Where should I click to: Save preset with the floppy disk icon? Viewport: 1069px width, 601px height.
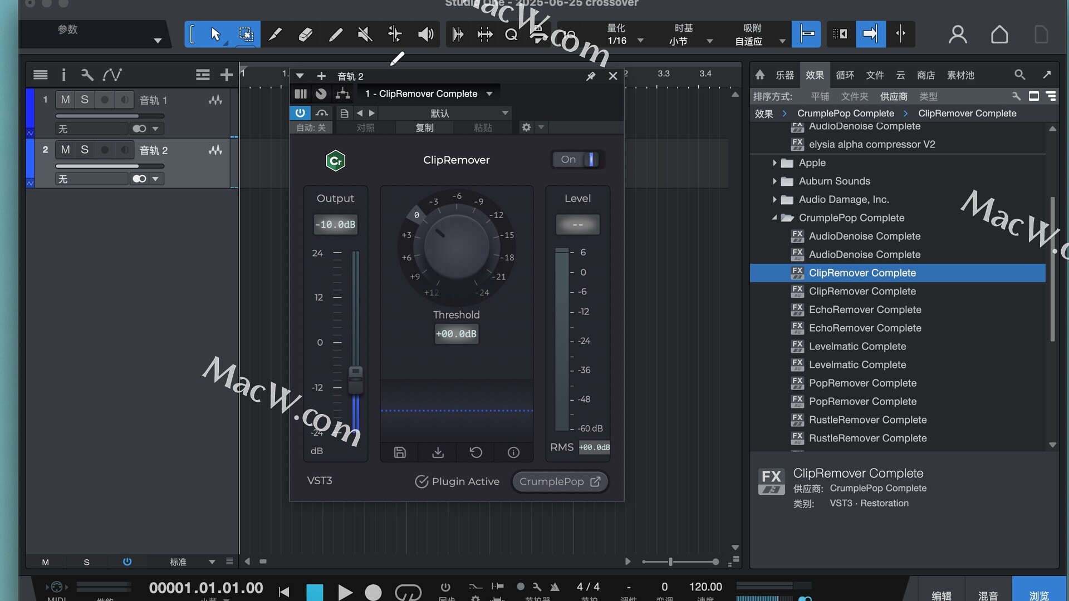400,452
